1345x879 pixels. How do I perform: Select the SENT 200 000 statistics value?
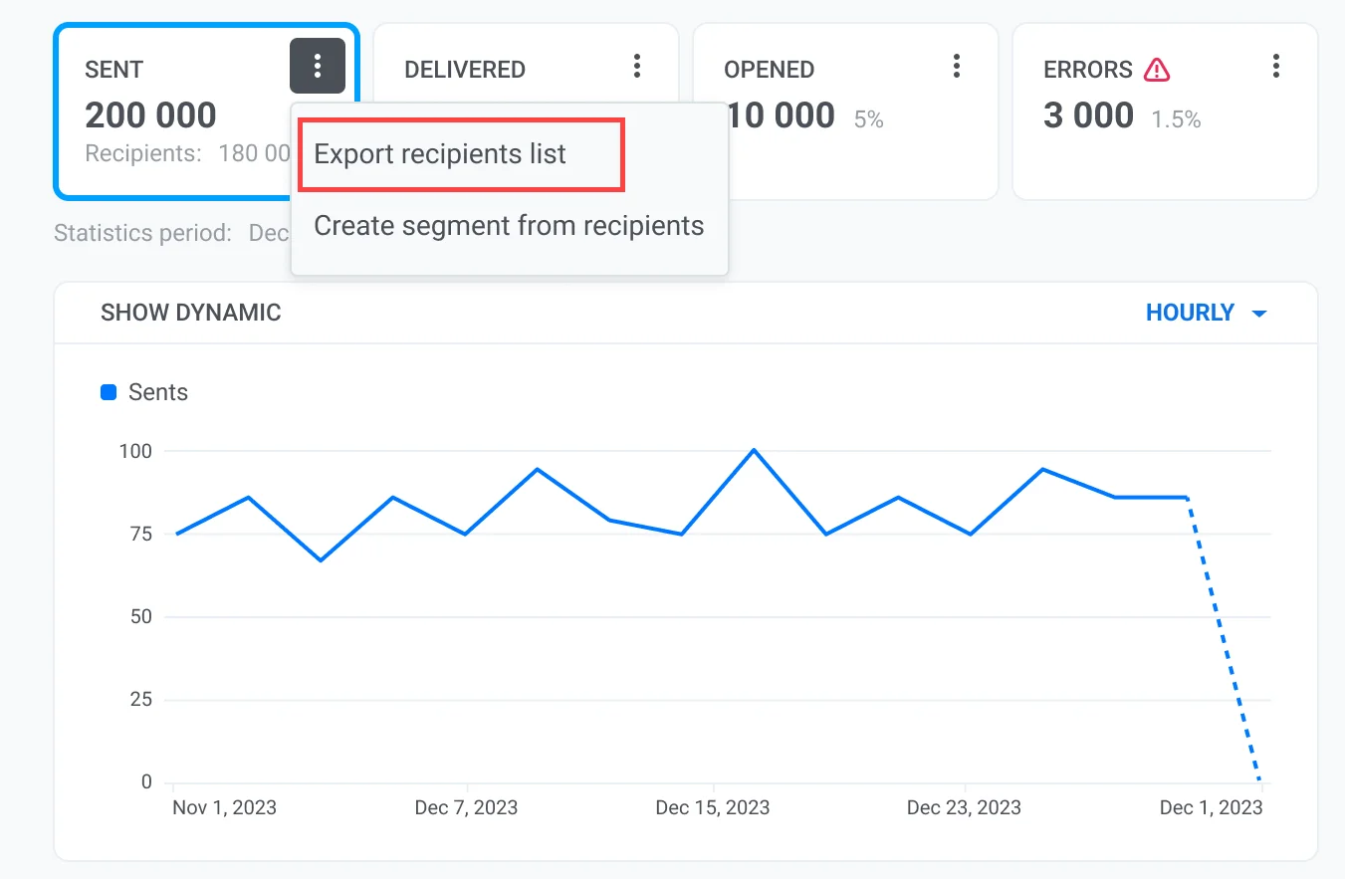[x=150, y=115]
